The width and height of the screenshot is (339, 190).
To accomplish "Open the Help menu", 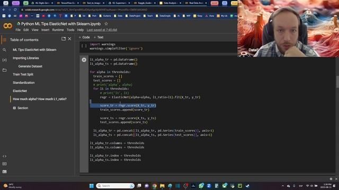I will point(80,30).
